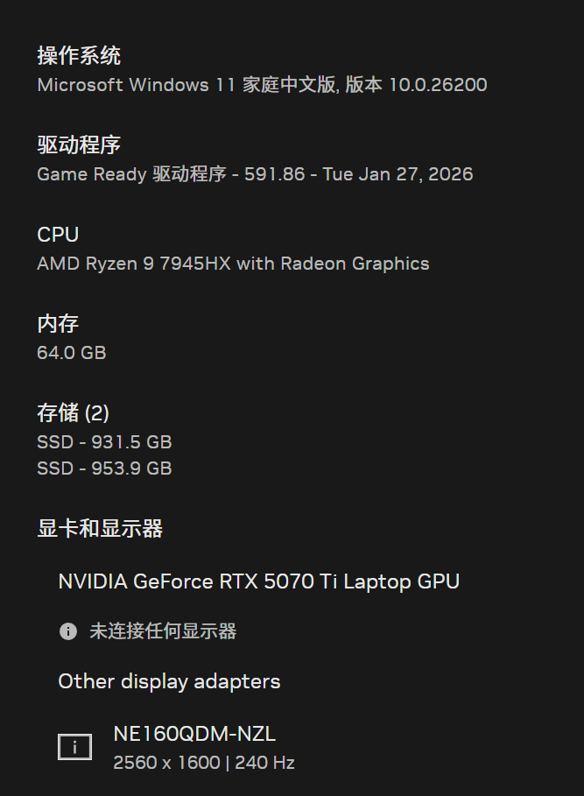Click the Game Ready 驱动程序 591.86 entry
Image resolution: width=584 pixels, height=796 pixels.
[171, 174]
